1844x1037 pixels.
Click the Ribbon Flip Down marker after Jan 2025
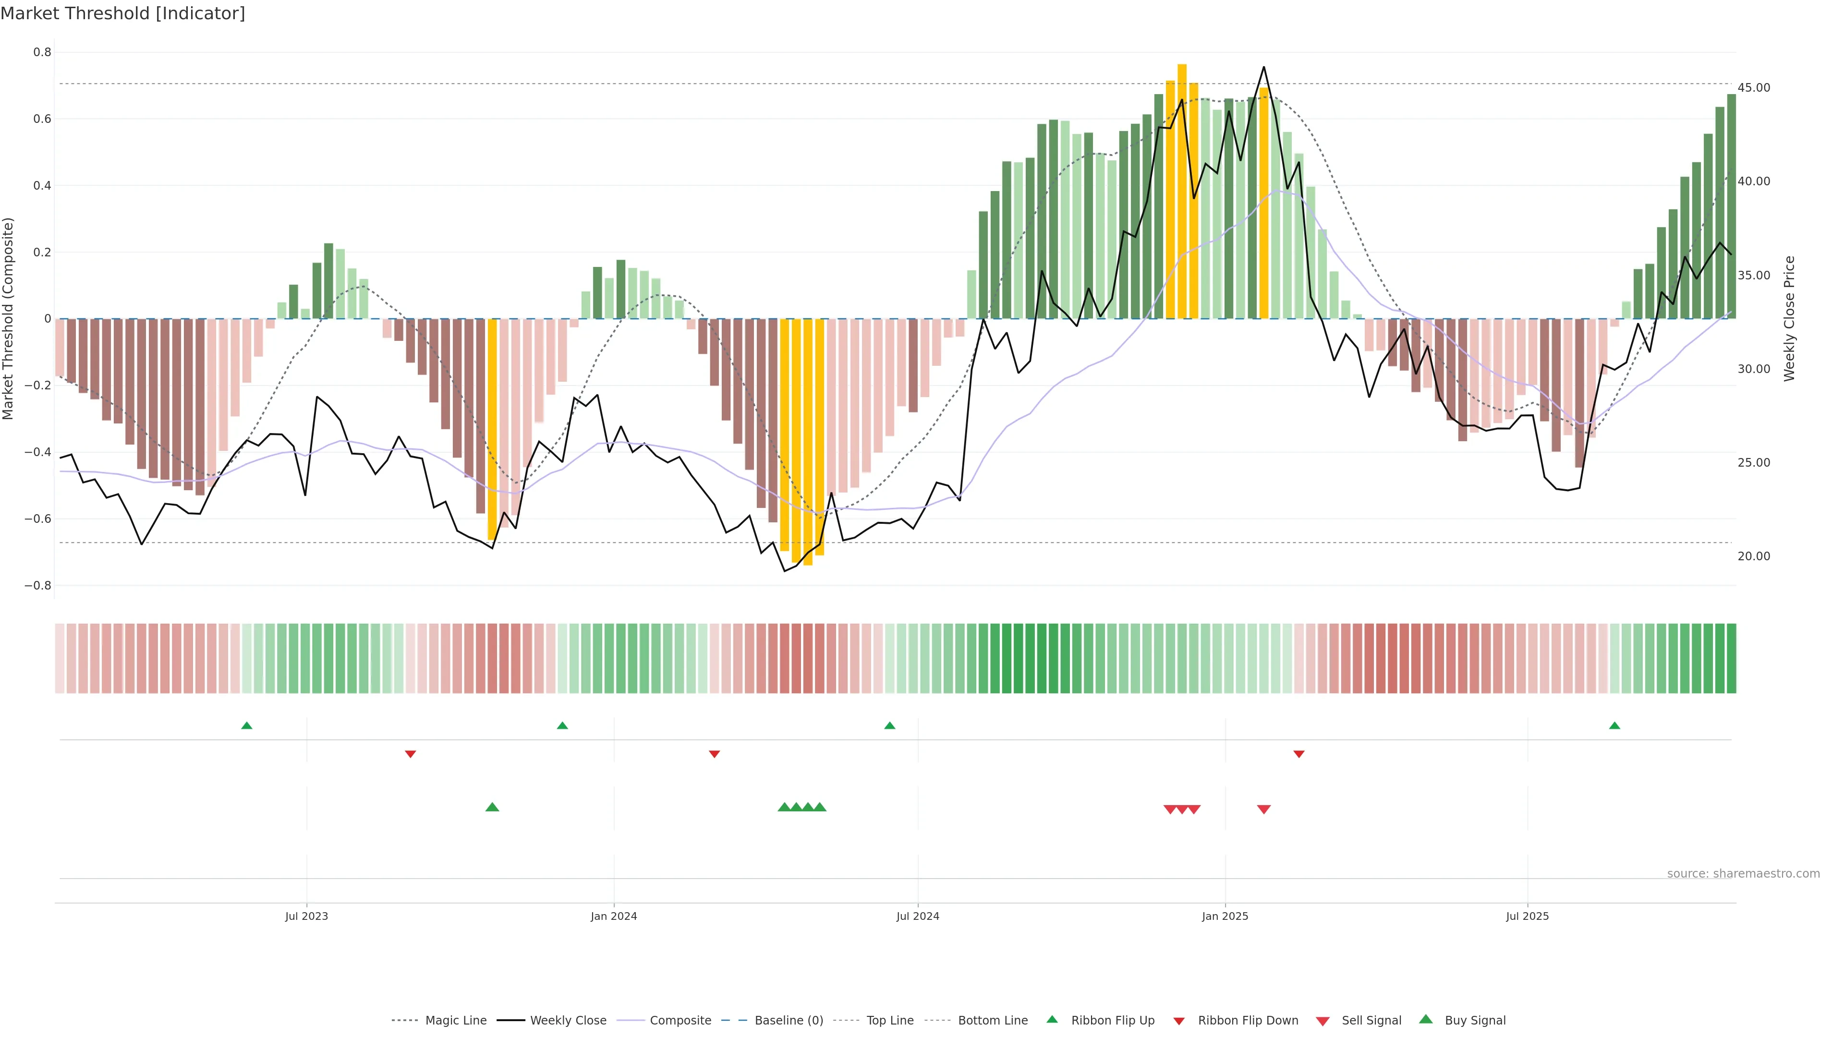1298,754
